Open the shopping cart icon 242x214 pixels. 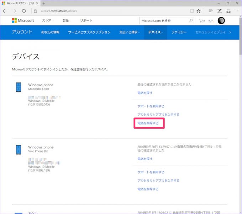(202, 21)
